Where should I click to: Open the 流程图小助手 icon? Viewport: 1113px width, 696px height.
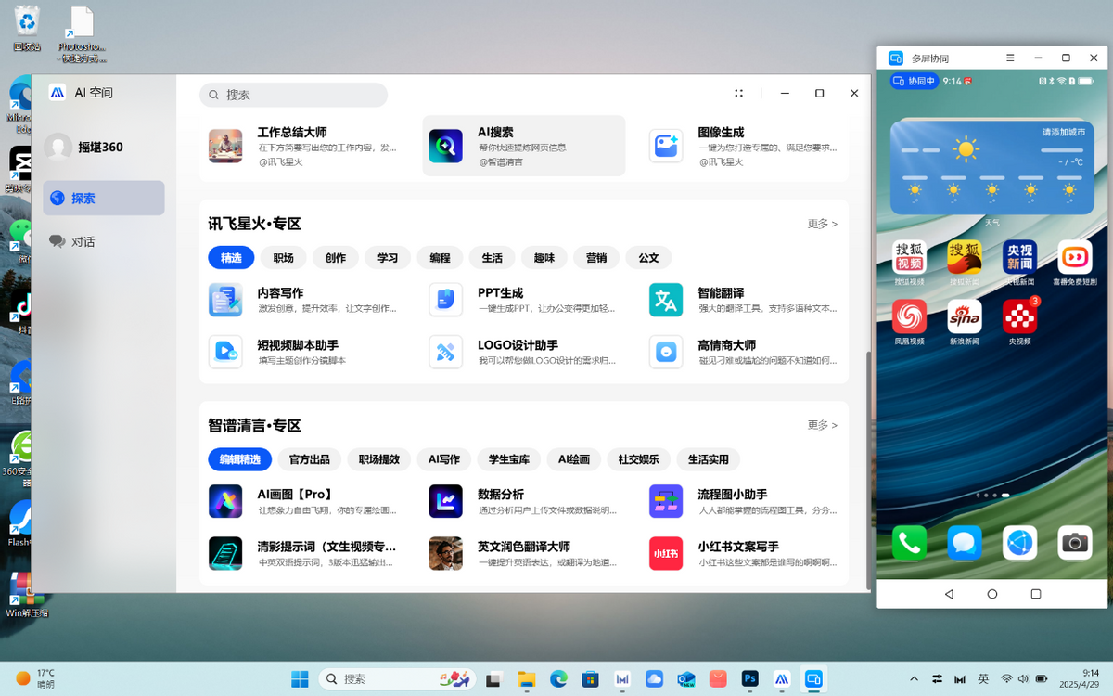tap(666, 501)
